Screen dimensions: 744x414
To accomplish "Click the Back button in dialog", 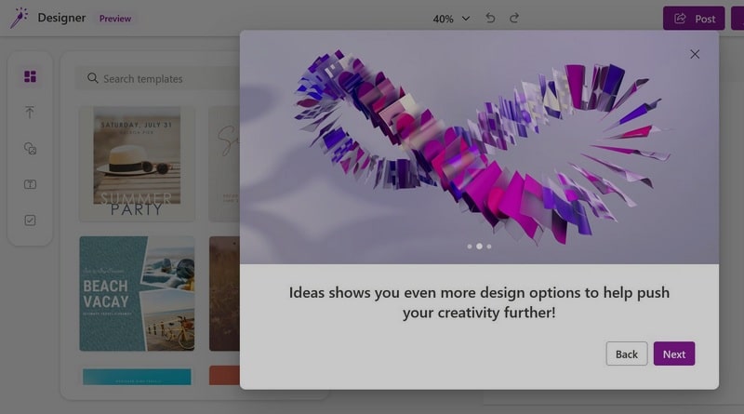I will coord(626,354).
